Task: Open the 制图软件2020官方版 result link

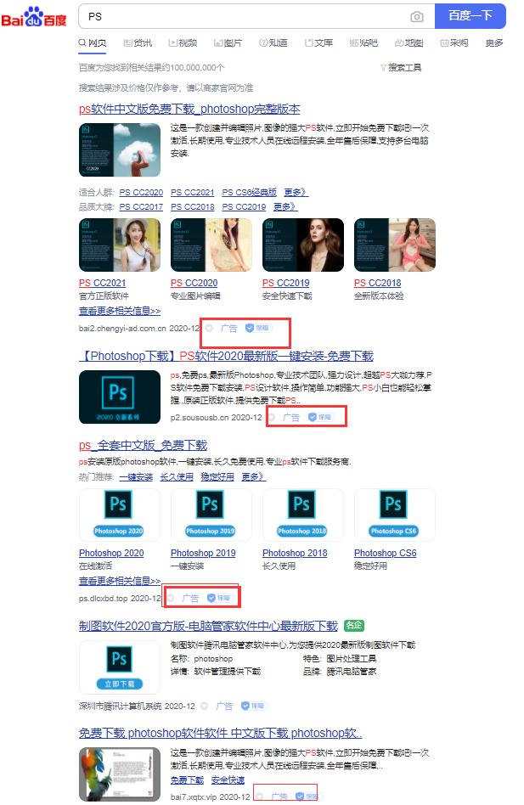Action: (x=208, y=627)
